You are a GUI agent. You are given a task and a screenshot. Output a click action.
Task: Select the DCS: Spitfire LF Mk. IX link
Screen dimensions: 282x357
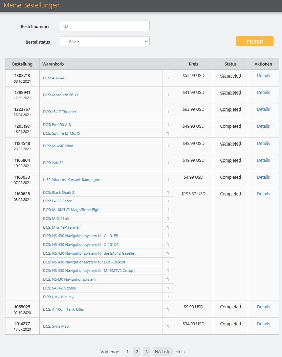point(62,133)
